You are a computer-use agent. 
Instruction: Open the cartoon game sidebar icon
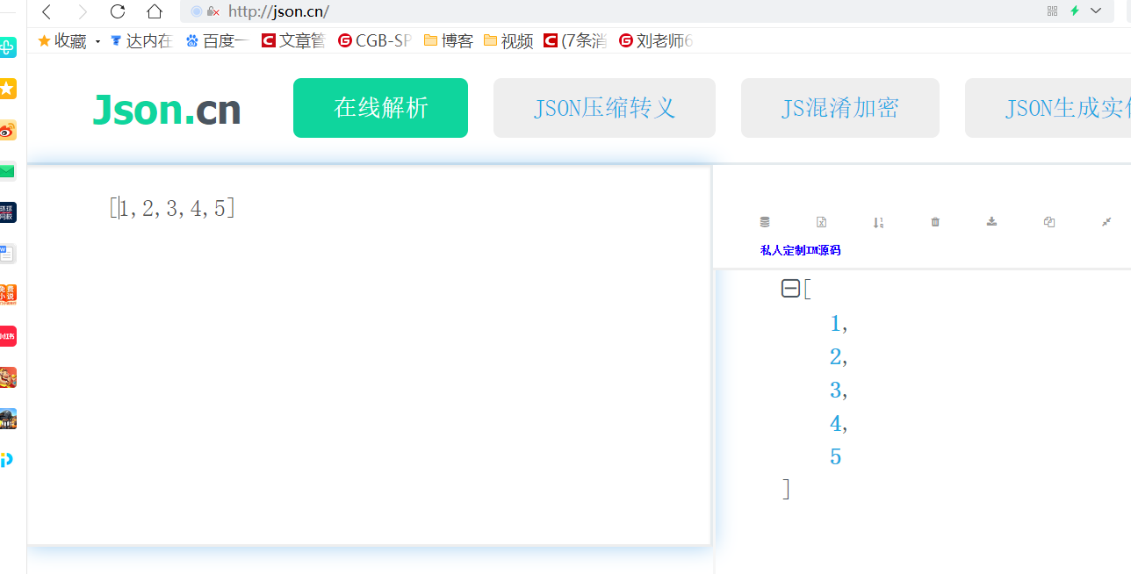click(x=7, y=377)
